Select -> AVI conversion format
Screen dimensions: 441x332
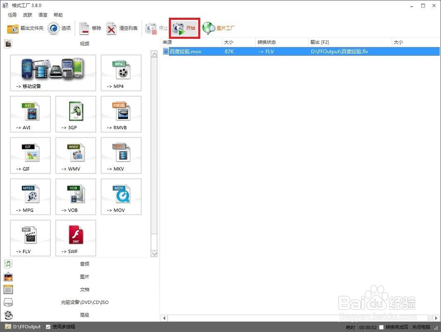(x=30, y=114)
